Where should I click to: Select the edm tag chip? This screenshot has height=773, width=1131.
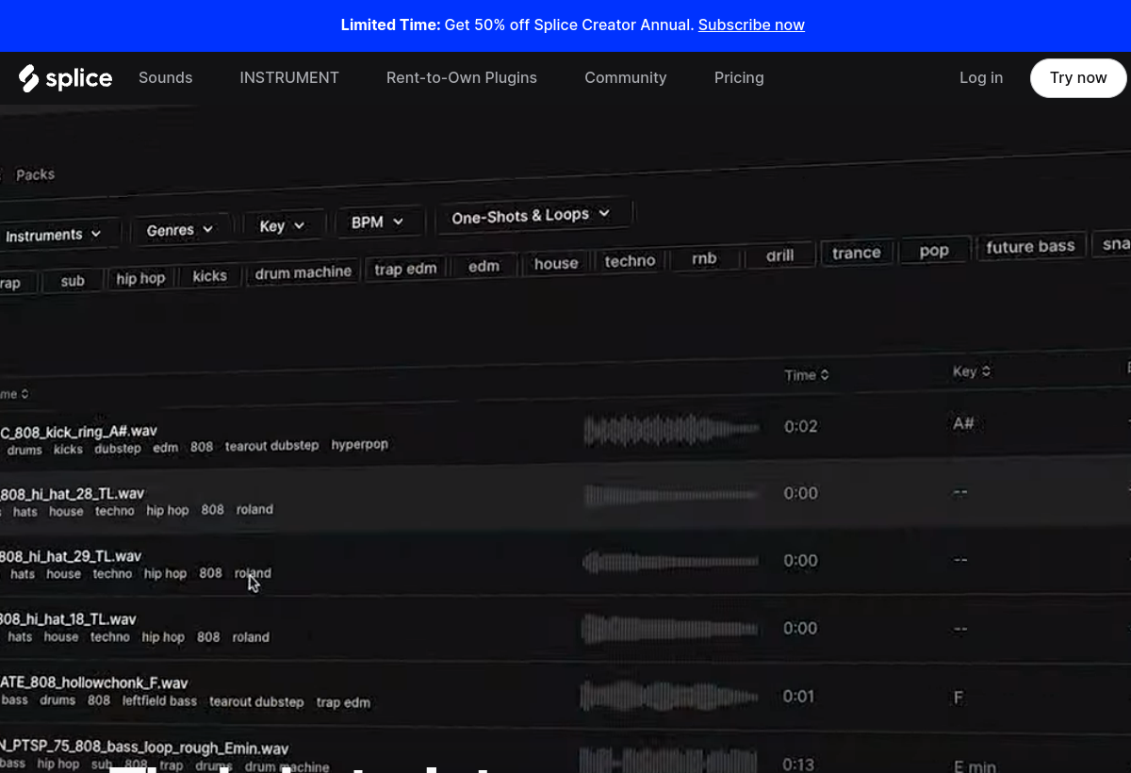tap(484, 266)
